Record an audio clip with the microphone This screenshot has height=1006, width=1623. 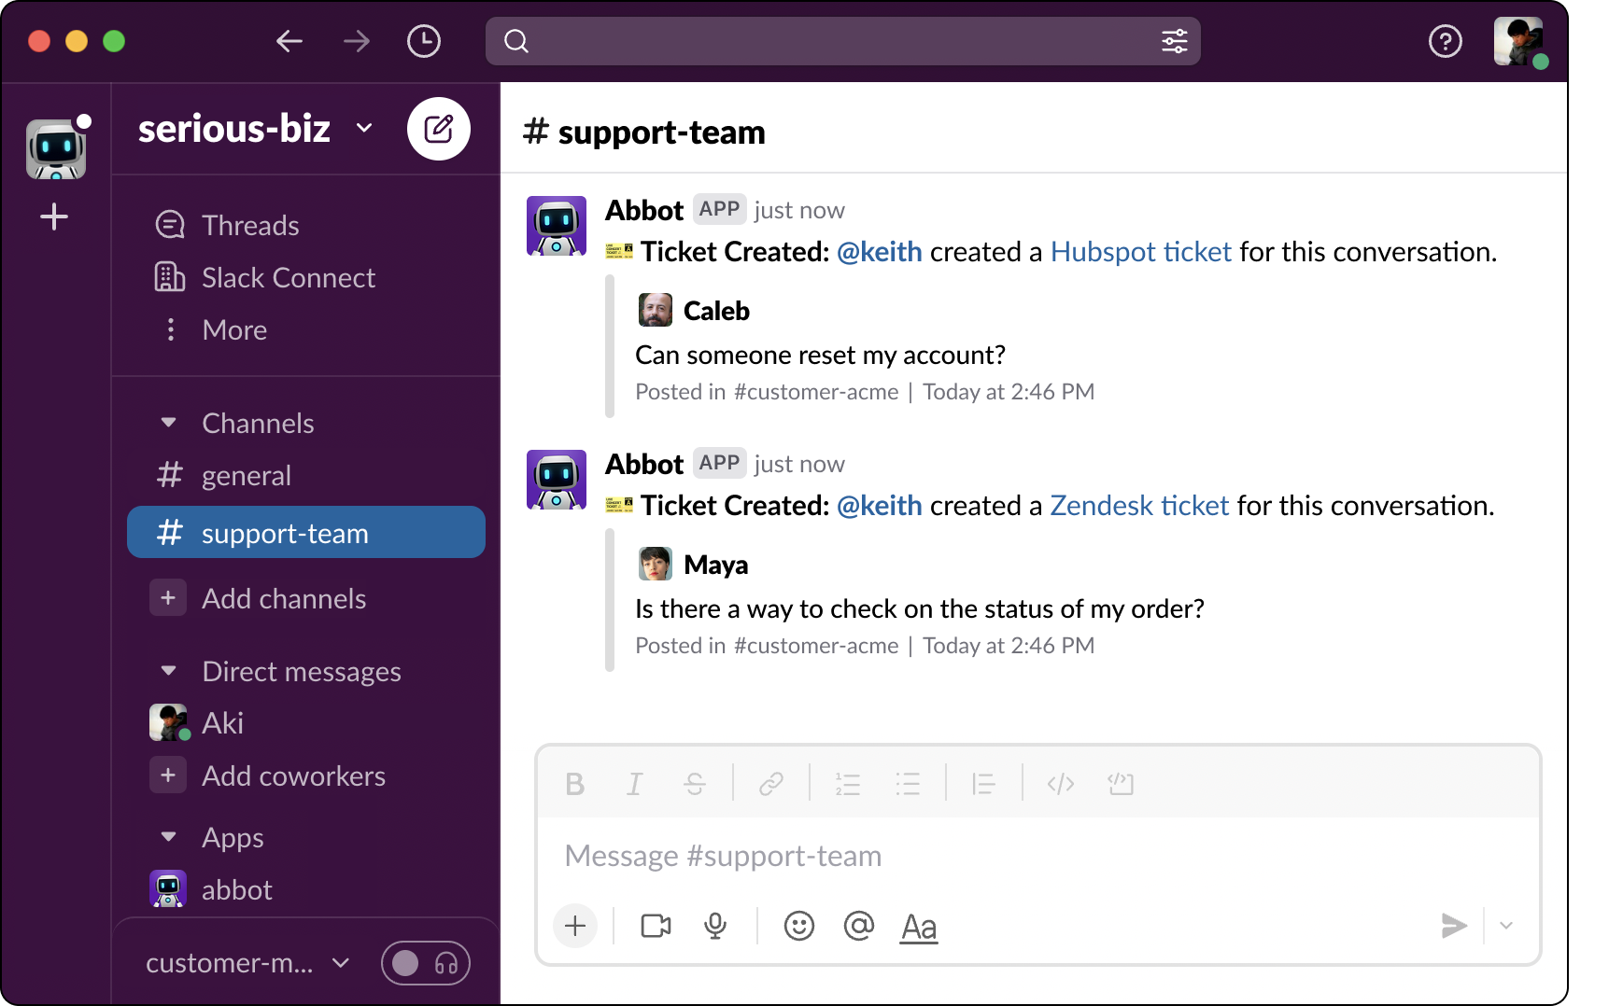715,926
